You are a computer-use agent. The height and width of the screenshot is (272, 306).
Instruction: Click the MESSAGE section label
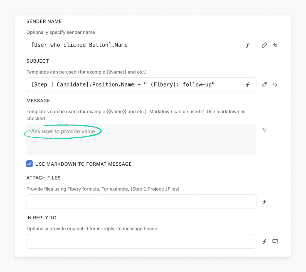(x=38, y=101)
